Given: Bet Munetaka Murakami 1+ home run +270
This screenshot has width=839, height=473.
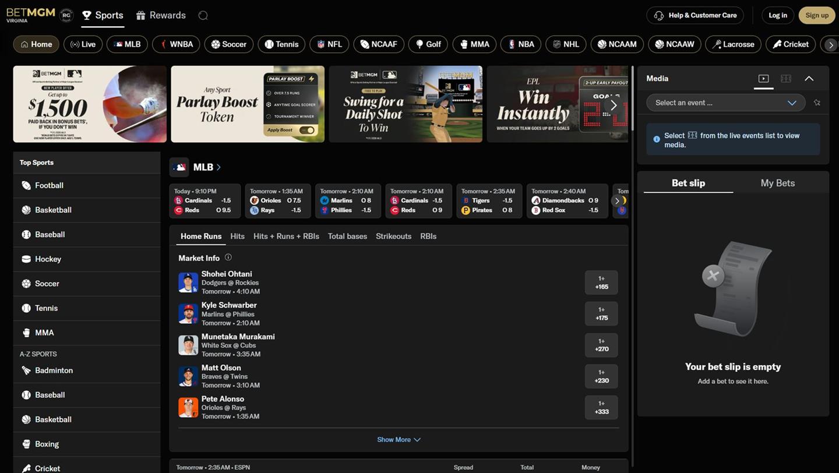Looking at the screenshot, I should coord(601,345).
